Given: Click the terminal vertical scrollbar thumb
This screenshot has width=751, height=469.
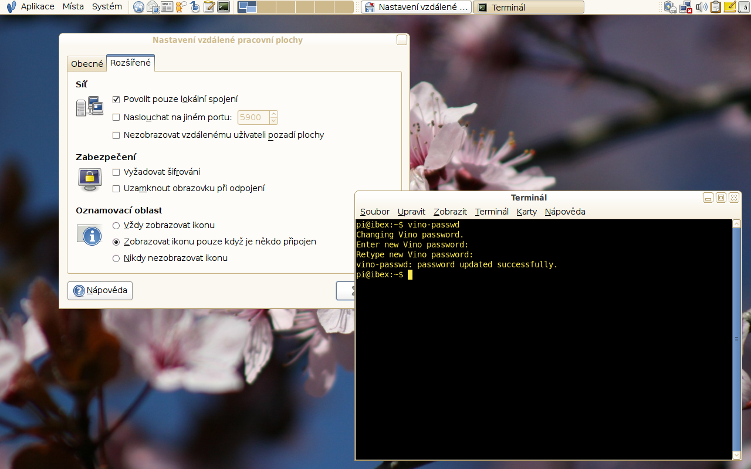Looking at the screenshot, I should [x=737, y=339].
